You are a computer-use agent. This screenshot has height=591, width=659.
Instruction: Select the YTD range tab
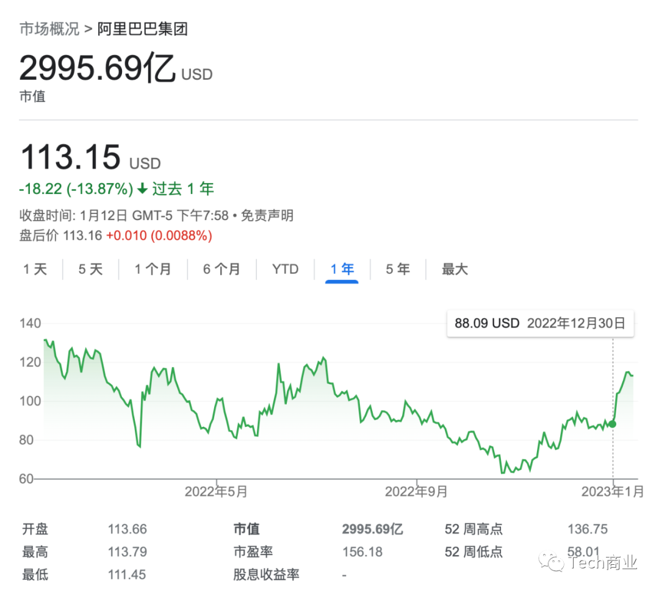(x=285, y=269)
